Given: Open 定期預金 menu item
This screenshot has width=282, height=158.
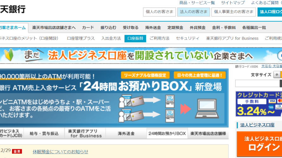Looking at the screenshot, I should point(175,27).
